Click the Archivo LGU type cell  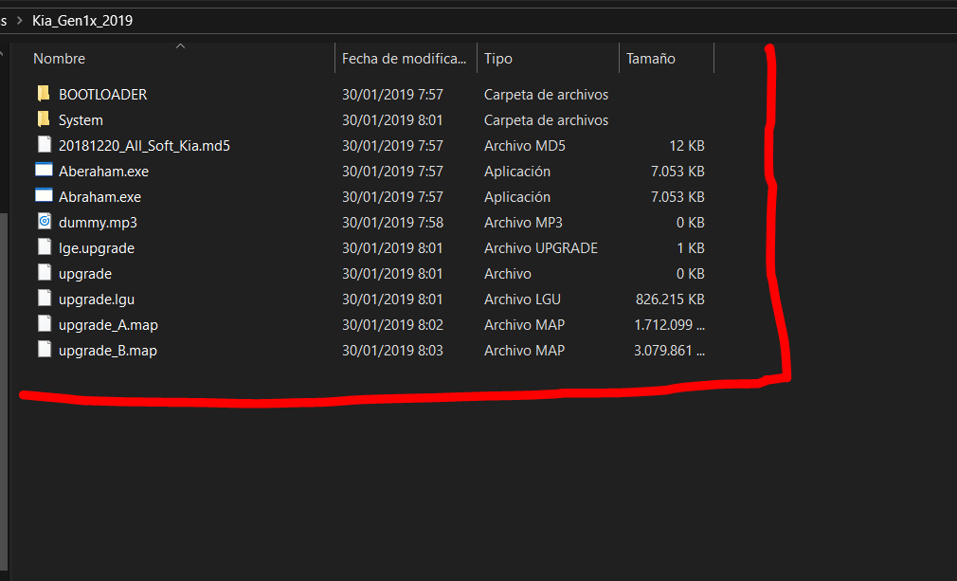tap(522, 300)
